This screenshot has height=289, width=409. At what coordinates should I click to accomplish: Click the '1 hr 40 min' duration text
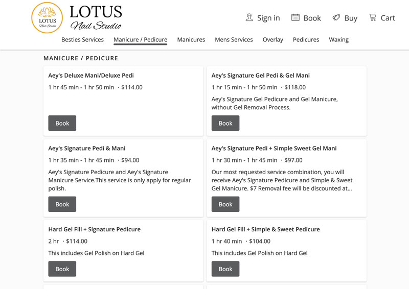click(x=226, y=242)
